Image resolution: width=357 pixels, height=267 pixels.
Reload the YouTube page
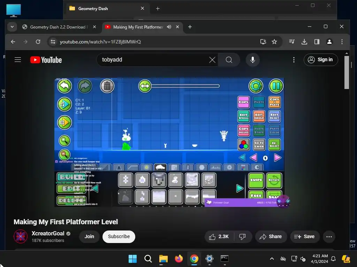coord(38,42)
